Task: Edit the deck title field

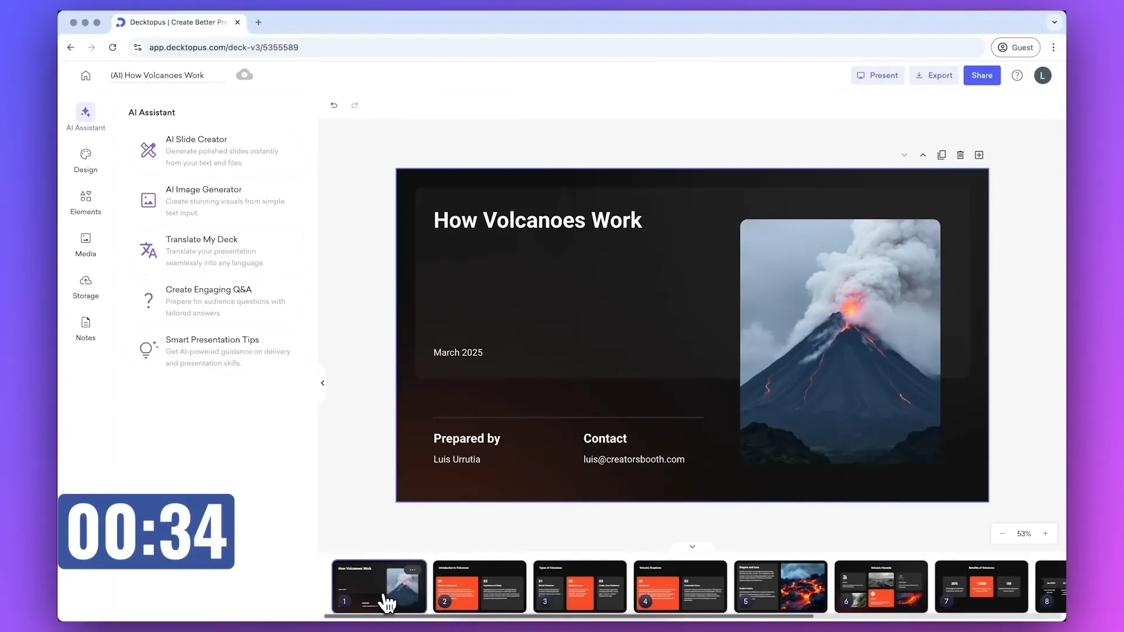Action: pyautogui.click(x=167, y=75)
